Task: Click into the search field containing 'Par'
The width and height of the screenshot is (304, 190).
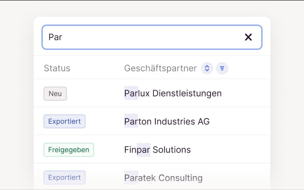Action: [140, 37]
